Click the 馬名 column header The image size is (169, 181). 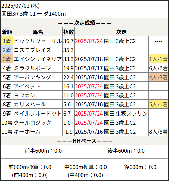[x=38, y=32]
